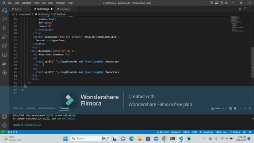Open Remote Explorer view

pos(4,55)
